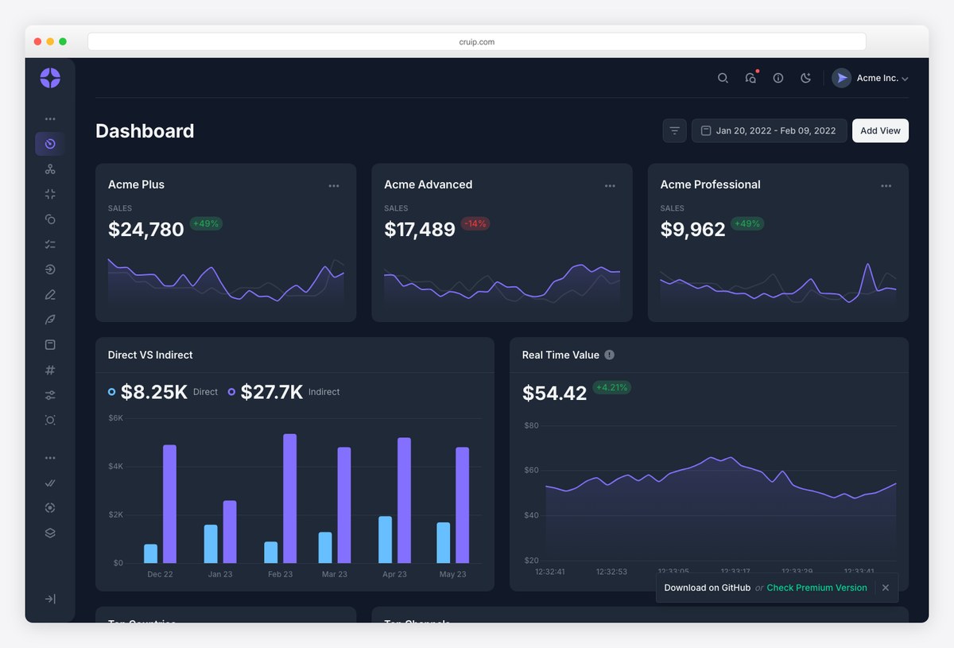This screenshot has height=648, width=954.
Task: Click the May 23 axis label
Action: point(452,574)
